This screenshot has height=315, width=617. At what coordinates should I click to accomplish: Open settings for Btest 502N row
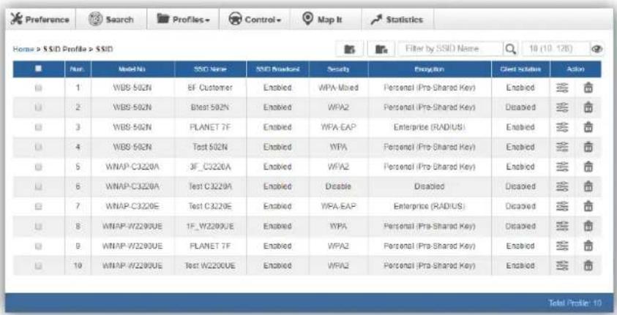(x=562, y=107)
